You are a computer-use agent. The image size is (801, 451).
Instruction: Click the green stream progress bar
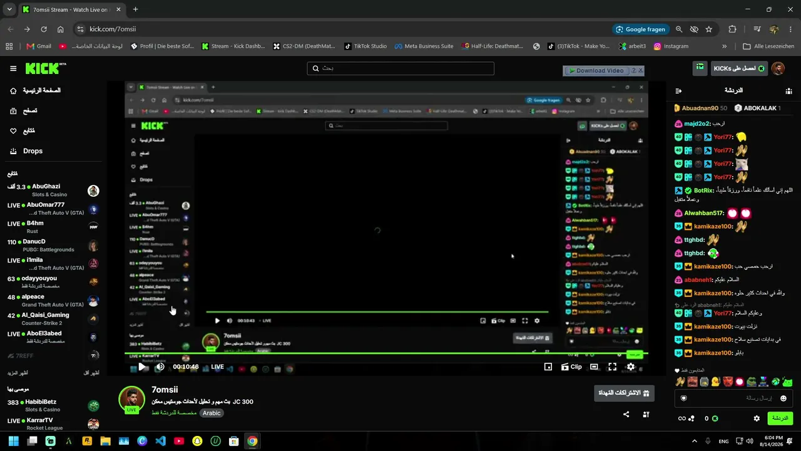click(x=386, y=354)
